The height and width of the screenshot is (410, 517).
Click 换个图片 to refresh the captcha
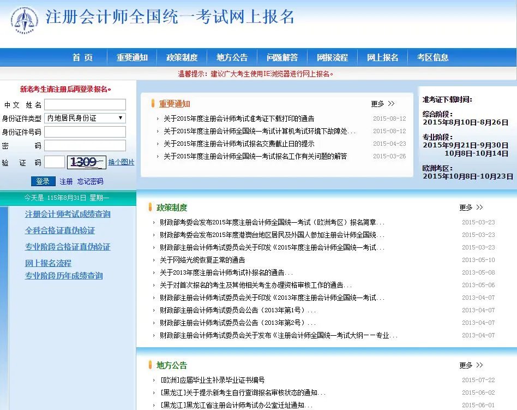(121, 162)
